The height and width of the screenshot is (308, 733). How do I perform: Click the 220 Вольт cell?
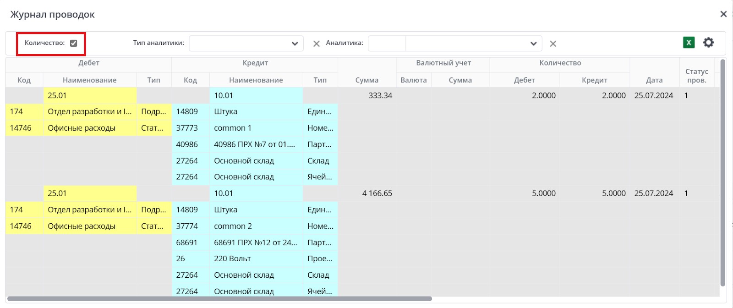pos(232,259)
